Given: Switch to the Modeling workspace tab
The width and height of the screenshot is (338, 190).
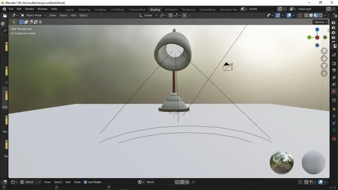Looking at the screenshot, I should 84,10.
